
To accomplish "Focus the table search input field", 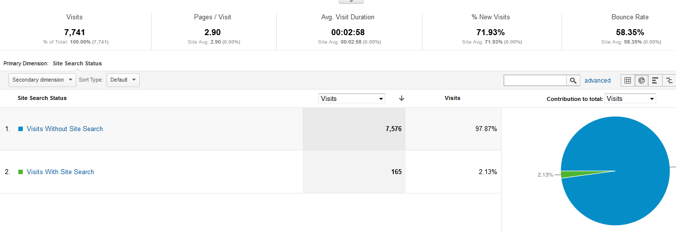I will (535, 80).
